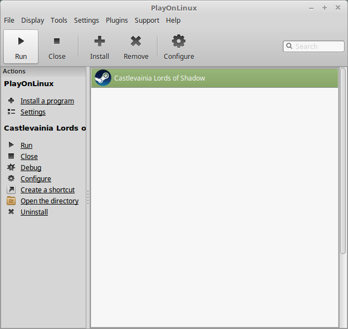Click the magnifier icon in search box

289,46
